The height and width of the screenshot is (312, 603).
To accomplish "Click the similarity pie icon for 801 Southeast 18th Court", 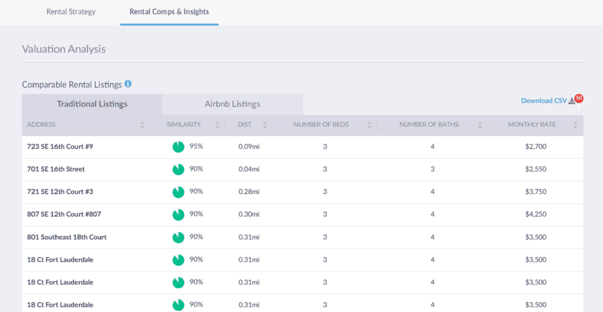I will (178, 237).
